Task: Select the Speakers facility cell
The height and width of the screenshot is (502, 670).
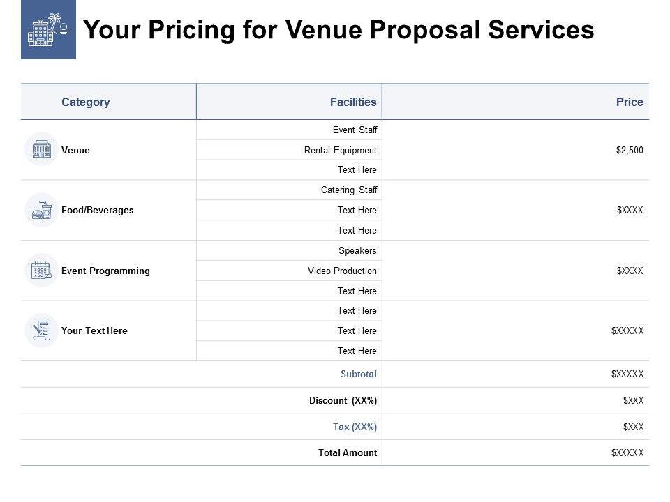Action: tap(357, 250)
